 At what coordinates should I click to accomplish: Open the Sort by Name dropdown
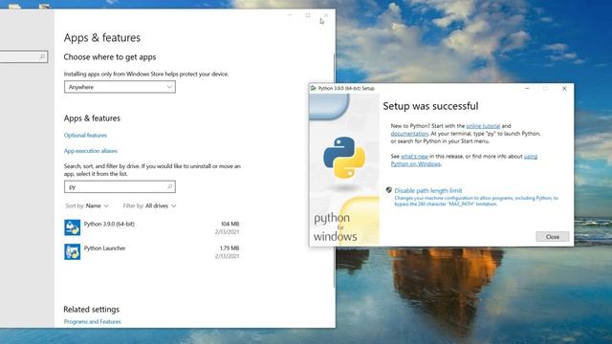click(87, 205)
